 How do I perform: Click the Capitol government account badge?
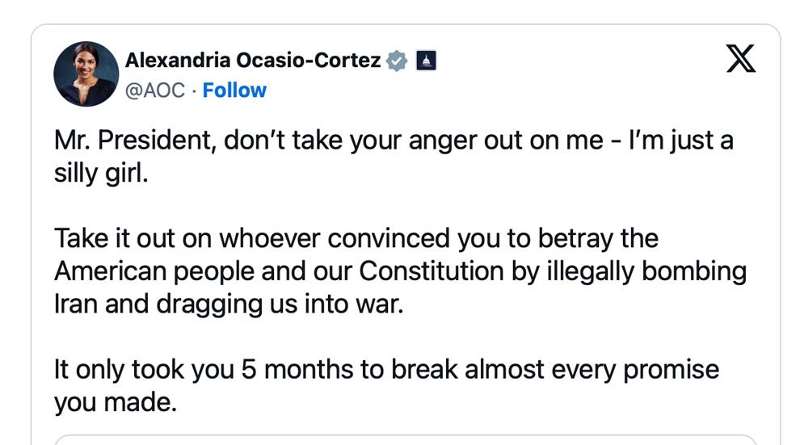coord(426,61)
